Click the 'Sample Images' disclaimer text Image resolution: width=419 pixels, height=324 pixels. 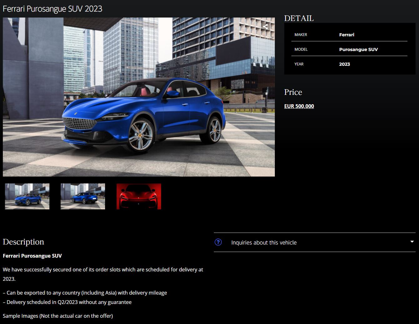click(58, 316)
